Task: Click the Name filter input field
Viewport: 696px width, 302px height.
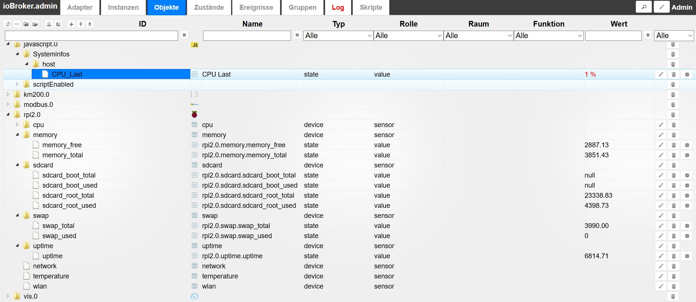Action: pyautogui.click(x=247, y=36)
